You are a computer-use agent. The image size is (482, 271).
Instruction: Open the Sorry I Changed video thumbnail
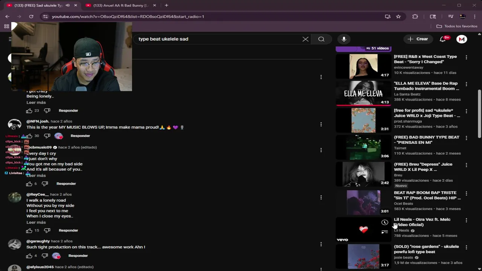363,66
